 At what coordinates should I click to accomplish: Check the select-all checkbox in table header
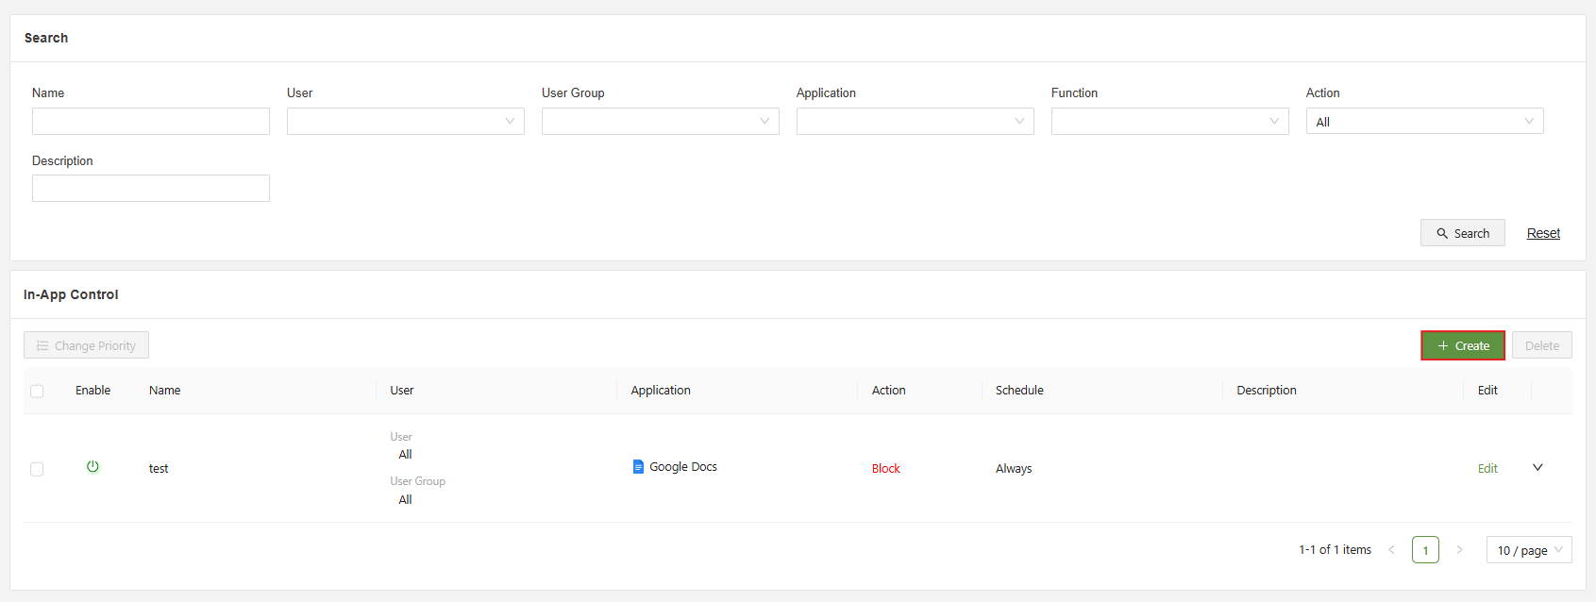point(37,391)
